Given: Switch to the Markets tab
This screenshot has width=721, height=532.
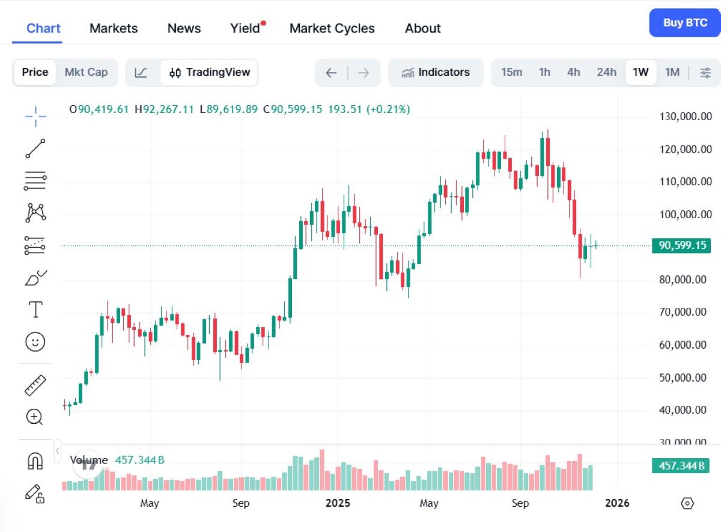Looking at the screenshot, I should [113, 28].
